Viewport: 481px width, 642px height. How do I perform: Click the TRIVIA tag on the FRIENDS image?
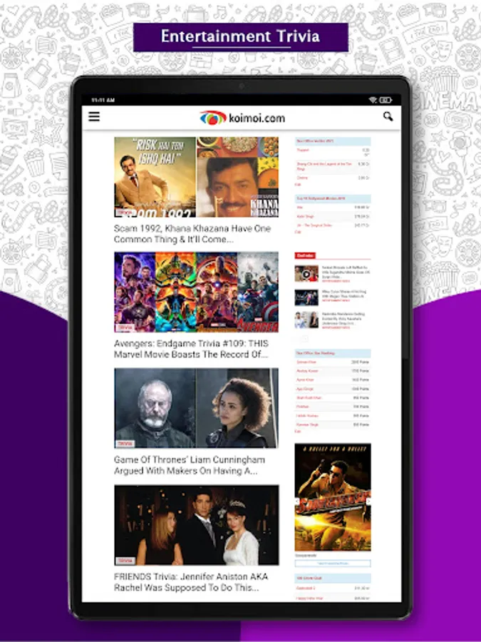tap(125, 561)
